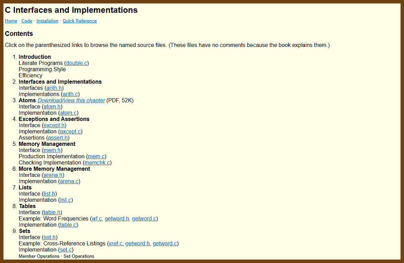The height and width of the screenshot is (263, 404).
Task: Open the set.c implementation link
Action: [x=66, y=250]
